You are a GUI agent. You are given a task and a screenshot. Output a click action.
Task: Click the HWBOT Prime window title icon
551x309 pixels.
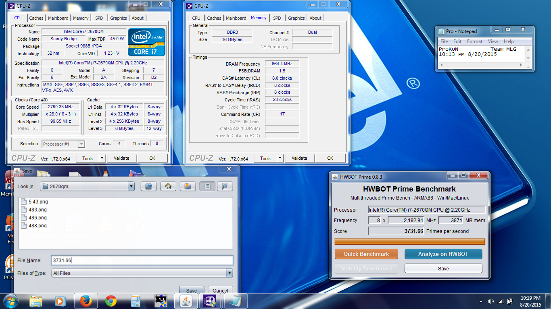click(x=335, y=177)
